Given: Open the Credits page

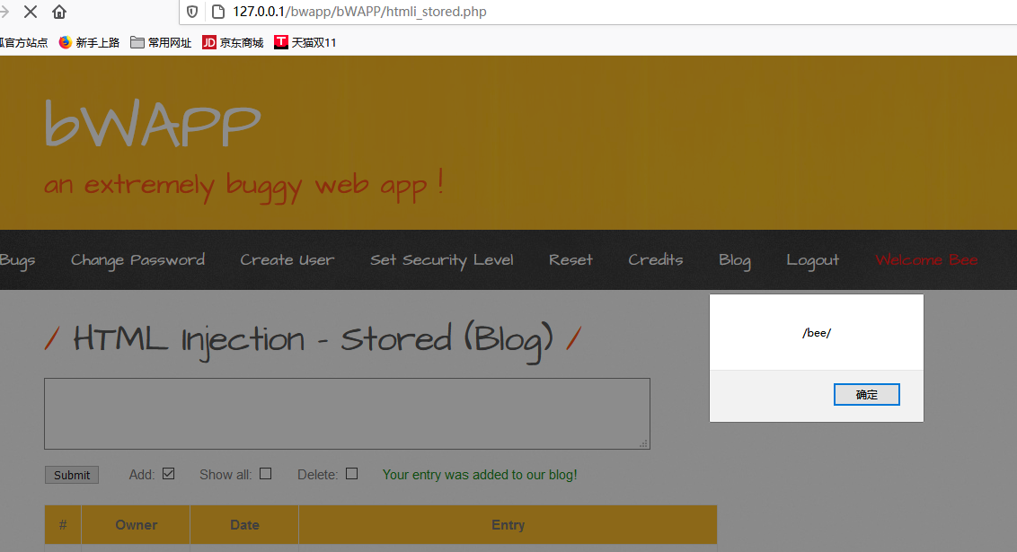Looking at the screenshot, I should point(656,259).
